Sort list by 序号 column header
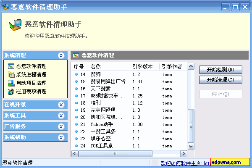Image resolution: width=252 pixels, height=168 pixels. click(80, 66)
